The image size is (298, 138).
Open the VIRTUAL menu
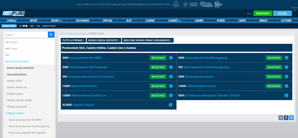point(107,21)
